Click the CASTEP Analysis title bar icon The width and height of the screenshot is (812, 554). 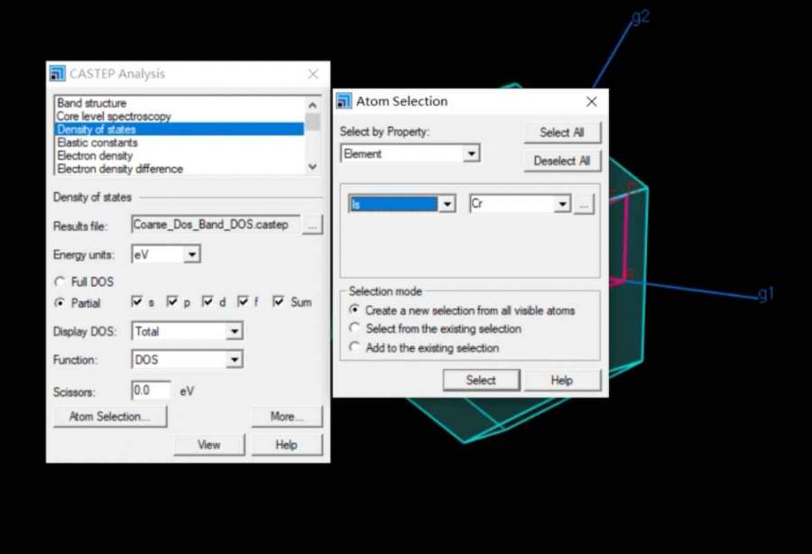(x=58, y=74)
